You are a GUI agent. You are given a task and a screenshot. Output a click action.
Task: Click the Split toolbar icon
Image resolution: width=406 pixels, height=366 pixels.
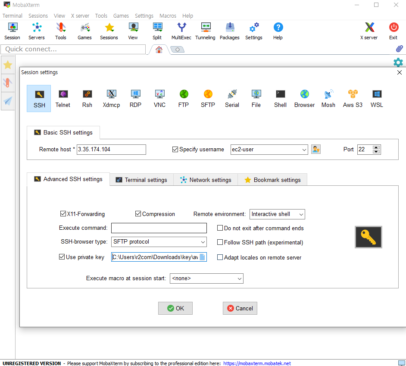pyautogui.click(x=157, y=31)
